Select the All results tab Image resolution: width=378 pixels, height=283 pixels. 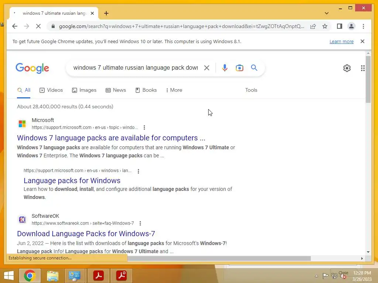coord(24,90)
